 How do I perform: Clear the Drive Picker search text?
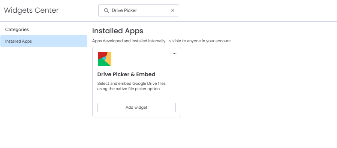173,10
